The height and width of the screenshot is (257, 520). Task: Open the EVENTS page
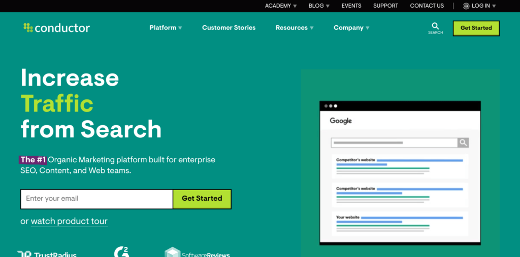[x=351, y=6]
